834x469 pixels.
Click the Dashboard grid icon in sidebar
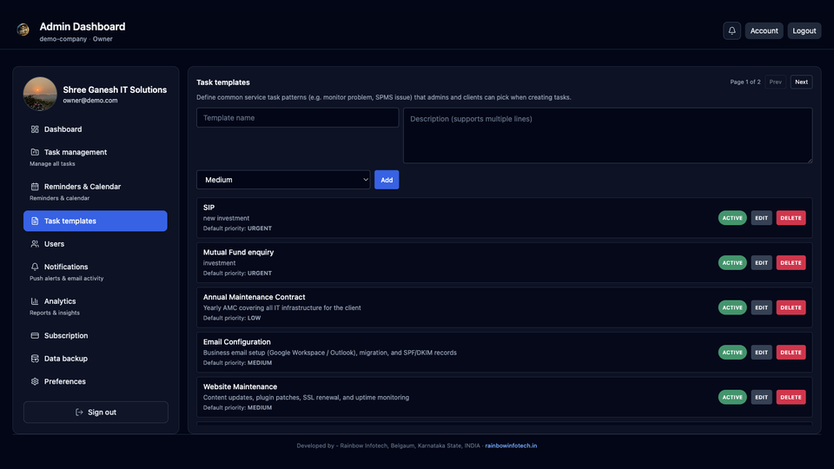[35, 129]
